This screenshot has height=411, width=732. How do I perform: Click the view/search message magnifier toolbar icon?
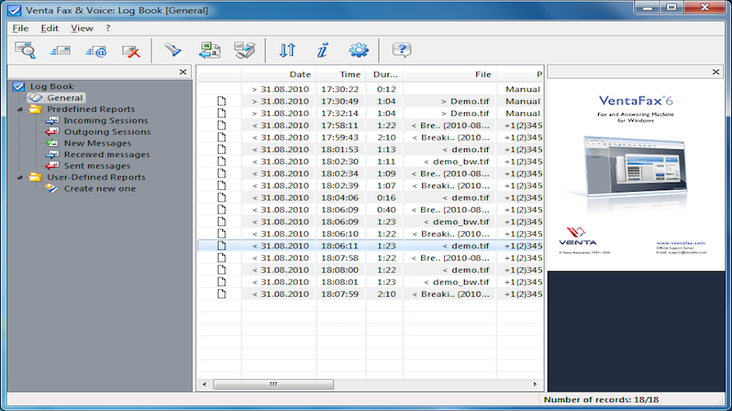pos(25,50)
